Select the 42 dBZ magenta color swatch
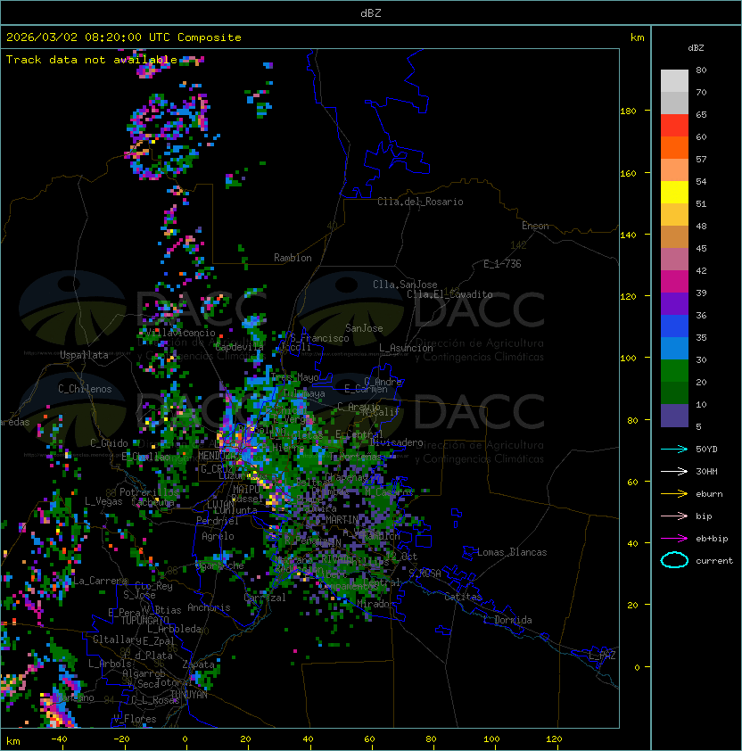The height and width of the screenshot is (751, 742). point(674,281)
